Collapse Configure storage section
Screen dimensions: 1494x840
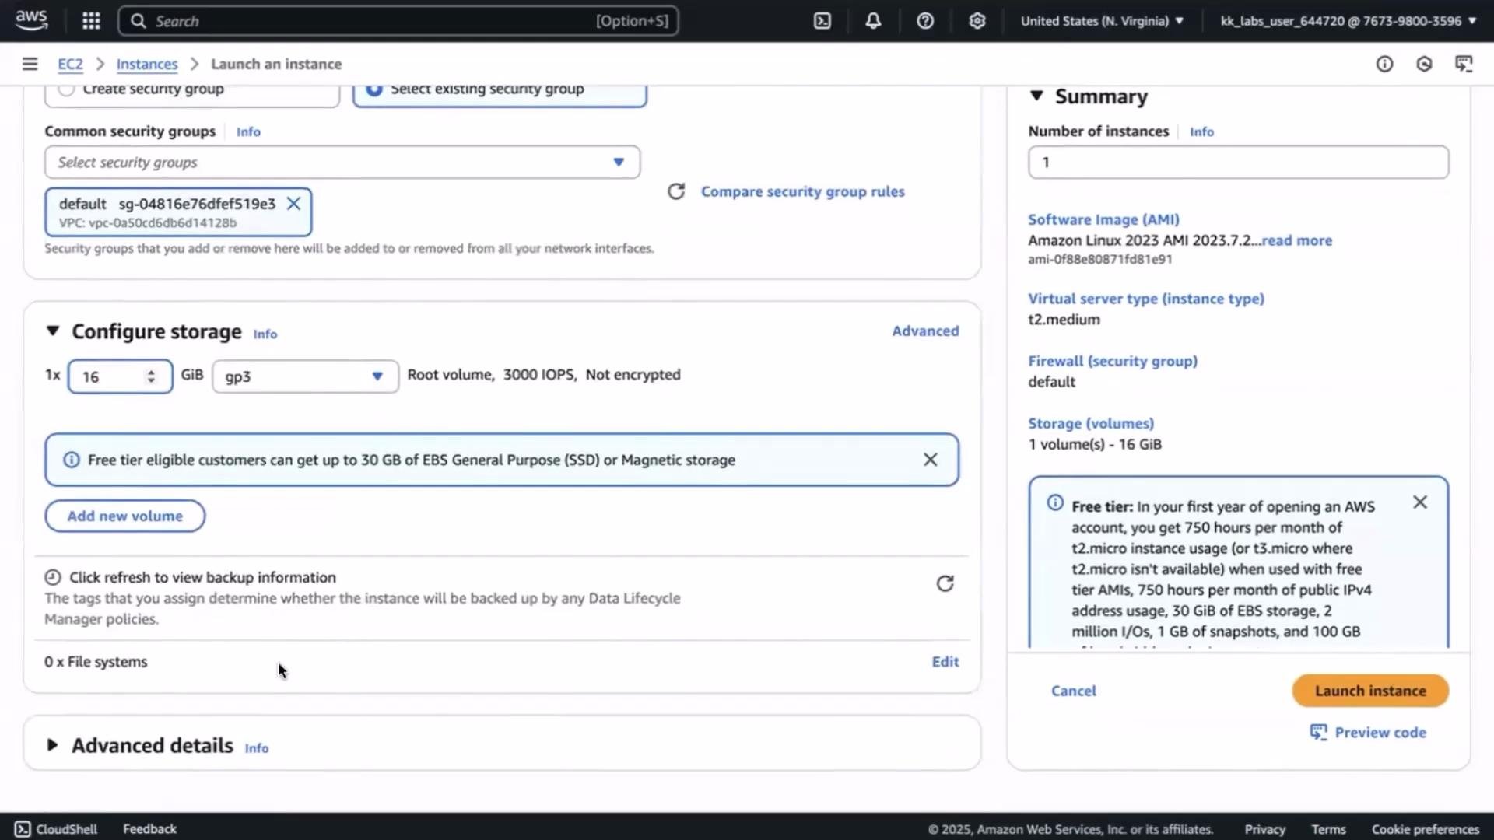(x=52, y=331)
